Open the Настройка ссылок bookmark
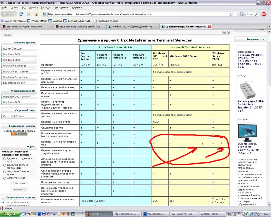 [106, 21]
